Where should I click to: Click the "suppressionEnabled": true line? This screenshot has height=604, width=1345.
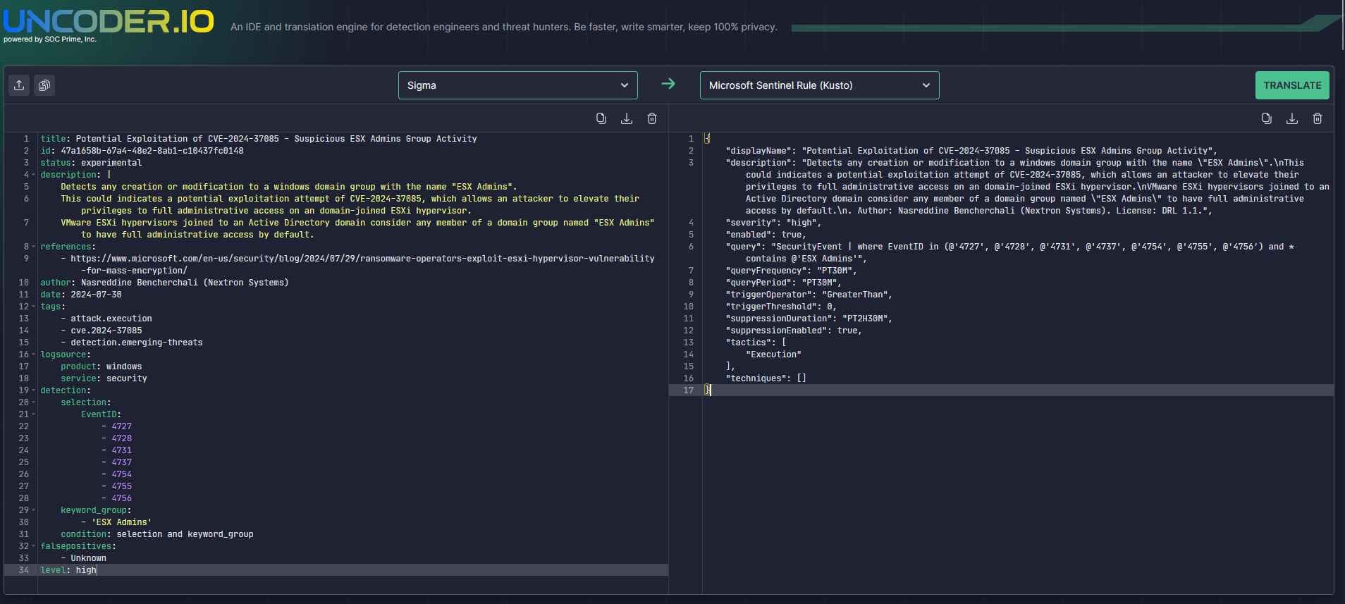pos(794,331)
